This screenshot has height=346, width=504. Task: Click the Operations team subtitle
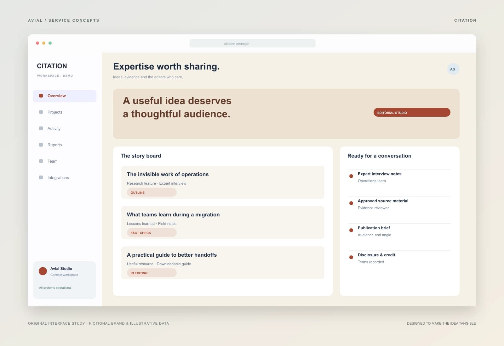pyautogui.click(x=372, y=181)
